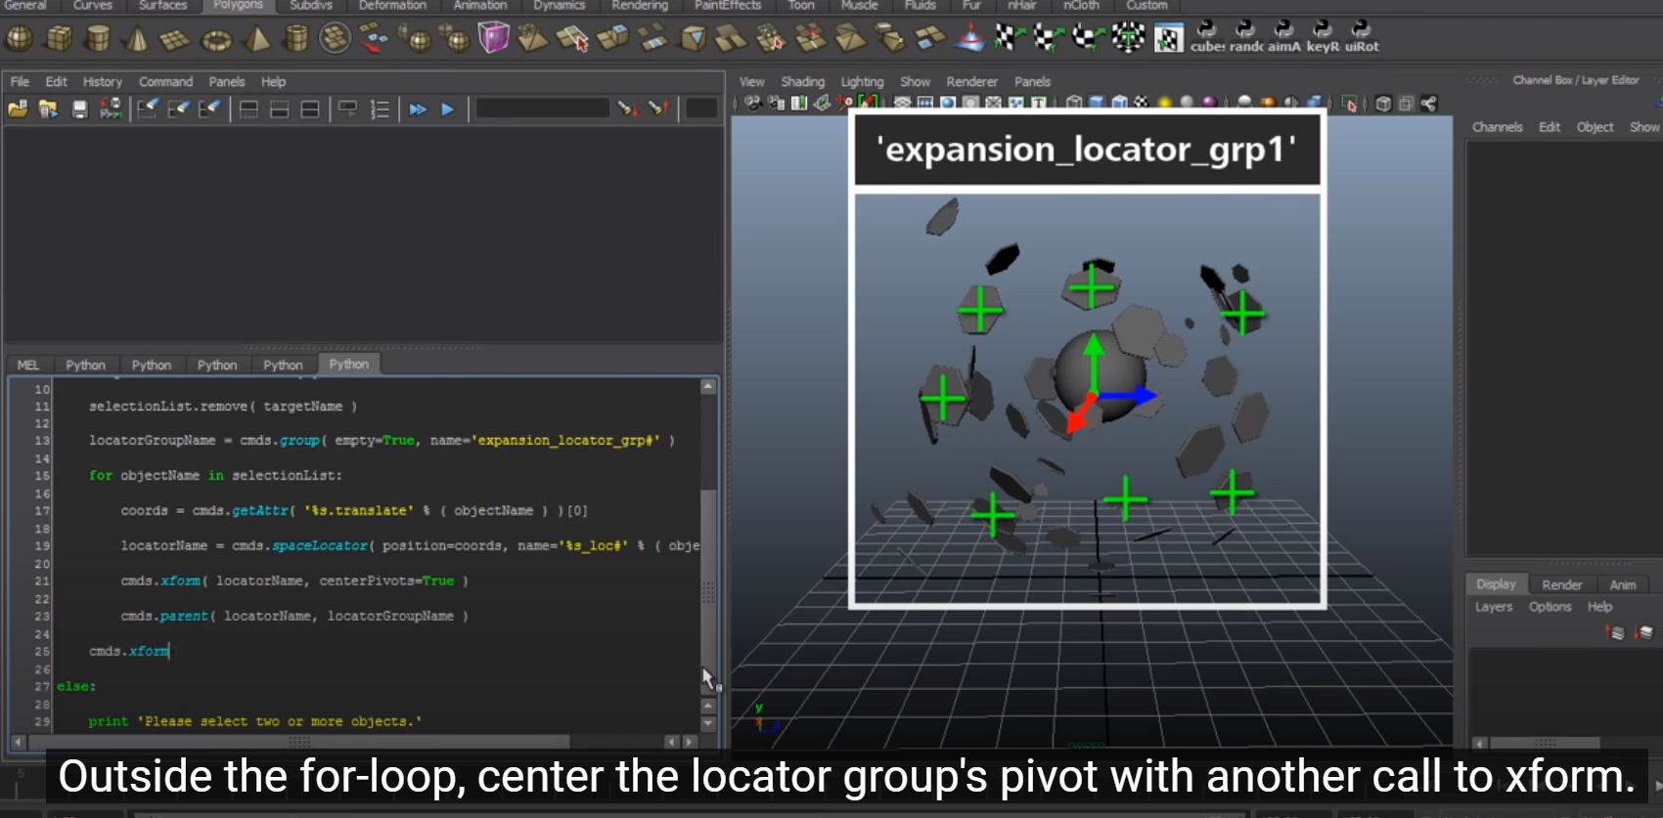Screen dimensions: 1663x818
Task: Switch to the Animation shelf tab
Action: click(x=479, y=5)
